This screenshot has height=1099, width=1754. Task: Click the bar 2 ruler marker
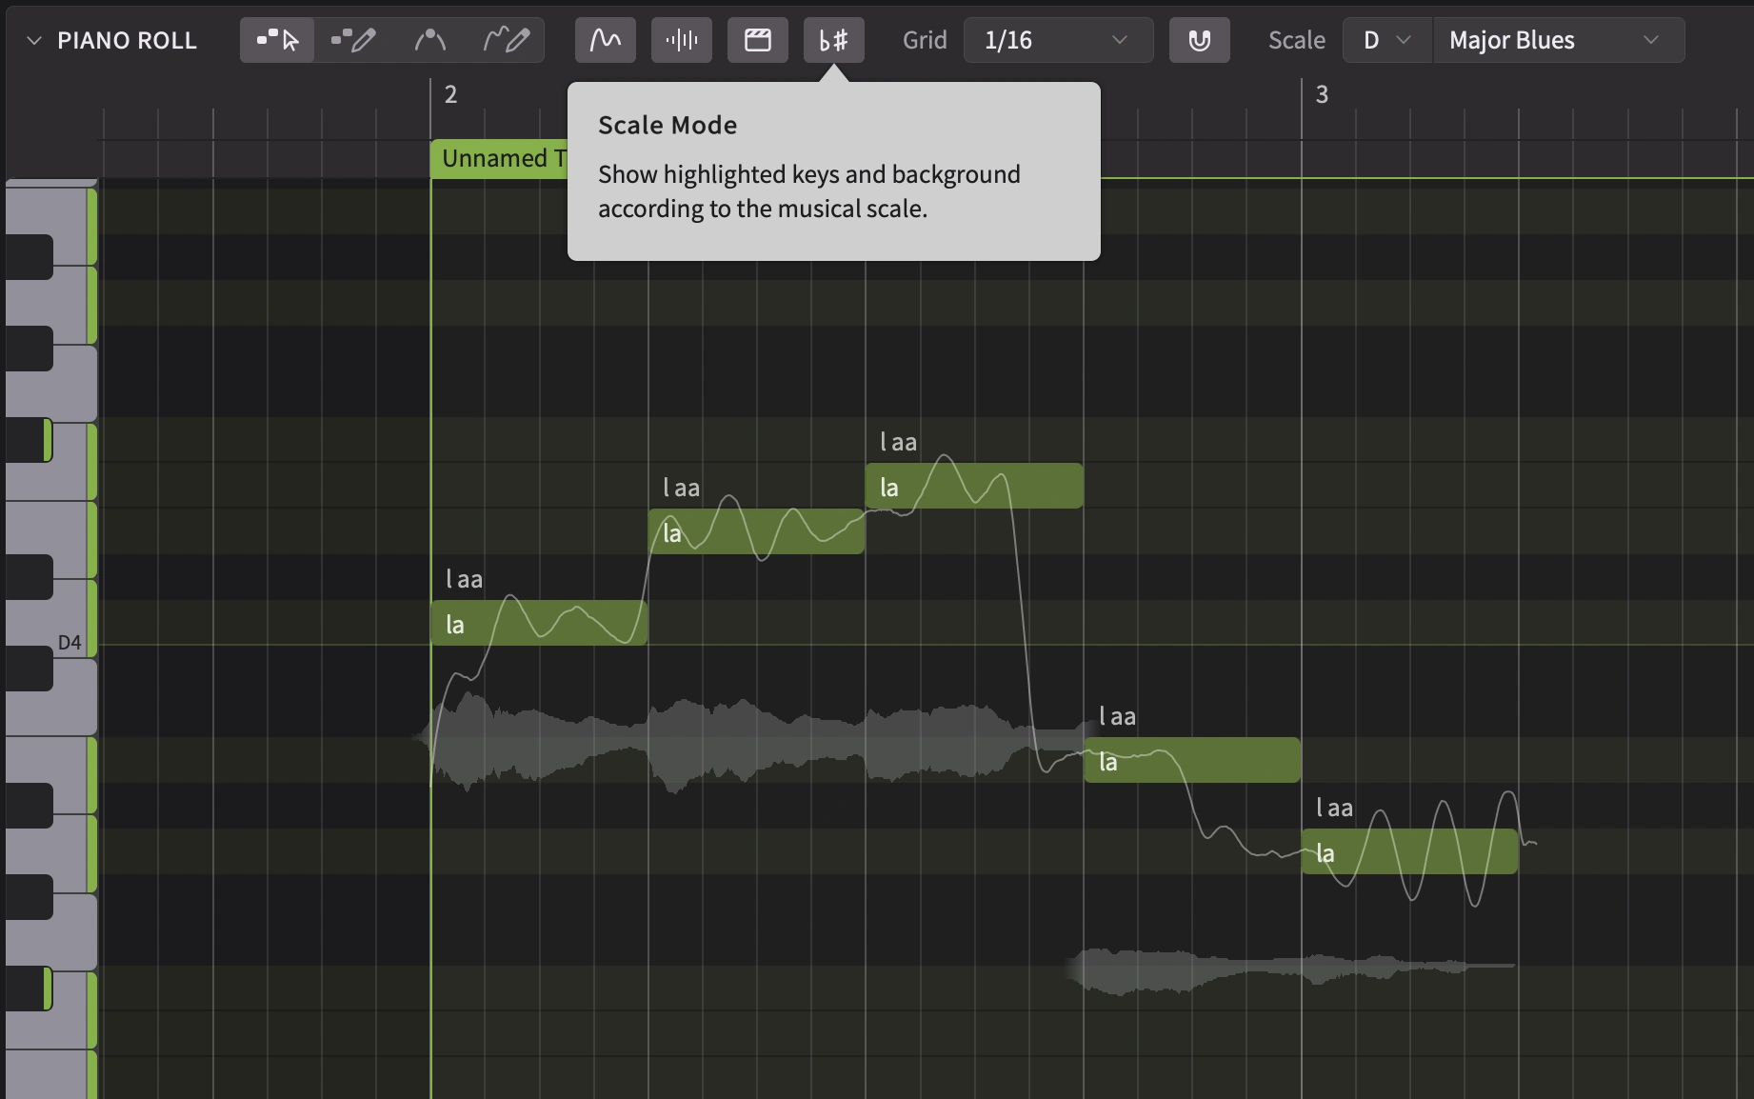(x=450, y=94)
